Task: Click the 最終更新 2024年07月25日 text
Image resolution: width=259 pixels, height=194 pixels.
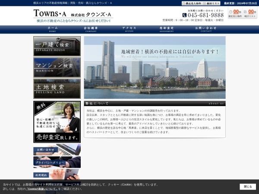Action: 240,3
